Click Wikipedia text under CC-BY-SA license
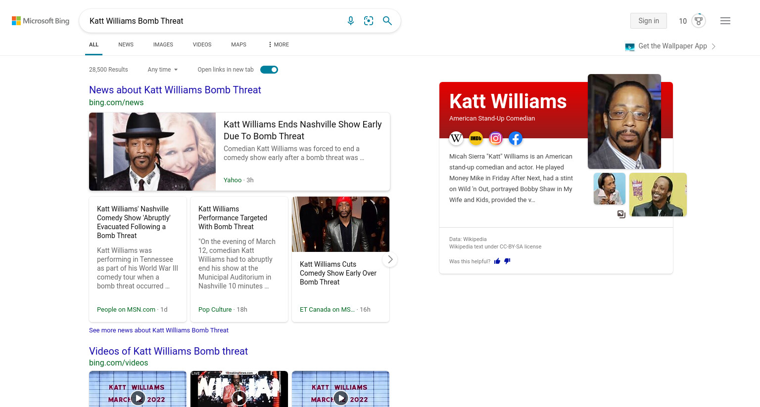The width and height of the screenshot is (760, 407). 495,246
